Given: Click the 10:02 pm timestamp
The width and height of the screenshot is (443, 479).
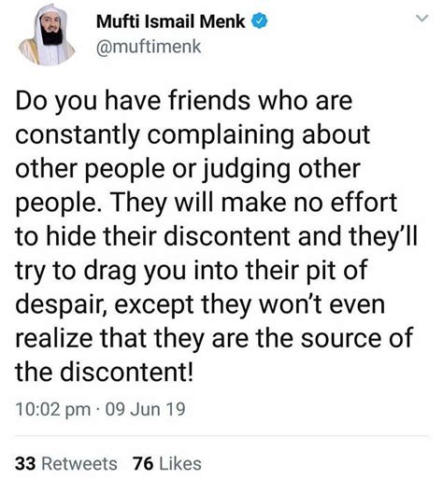Looking at the screenshot, I should coord(53,409).
